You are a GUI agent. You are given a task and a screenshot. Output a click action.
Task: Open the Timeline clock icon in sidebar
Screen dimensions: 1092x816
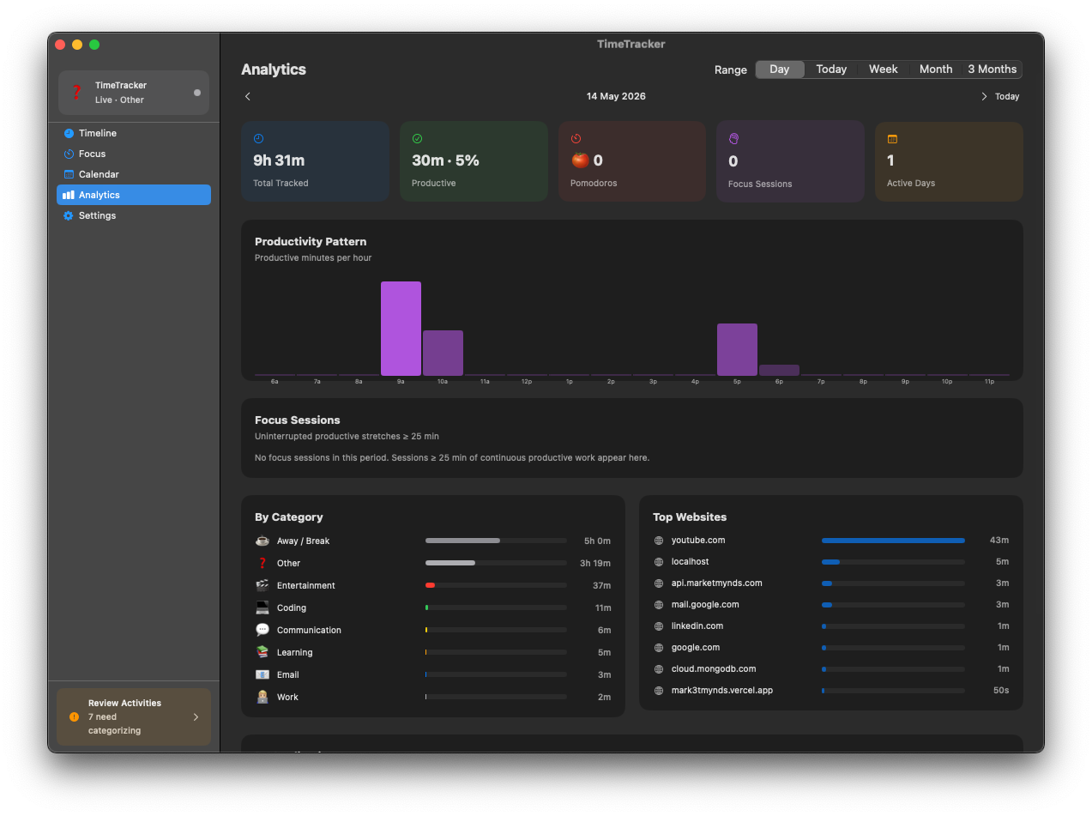tap(69, 133)
